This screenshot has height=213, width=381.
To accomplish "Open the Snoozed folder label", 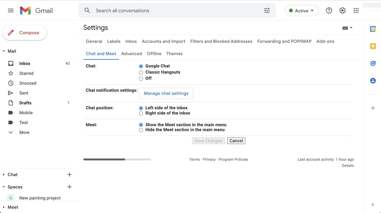I will click(x=28, y=83).
